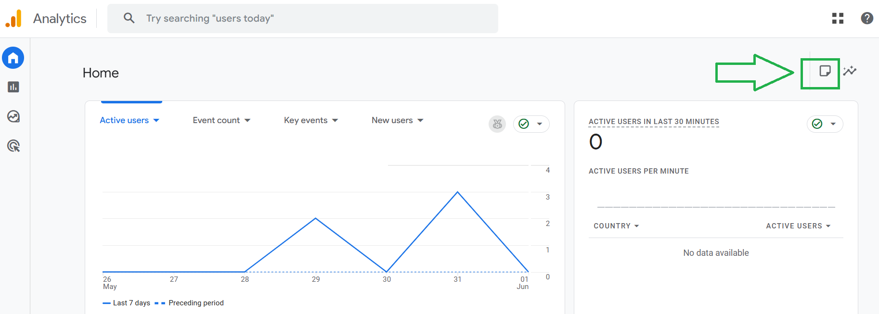Open the chart card's data quality dropdown
The width and height of the screenshot is (879, 314).
point(531,124)
